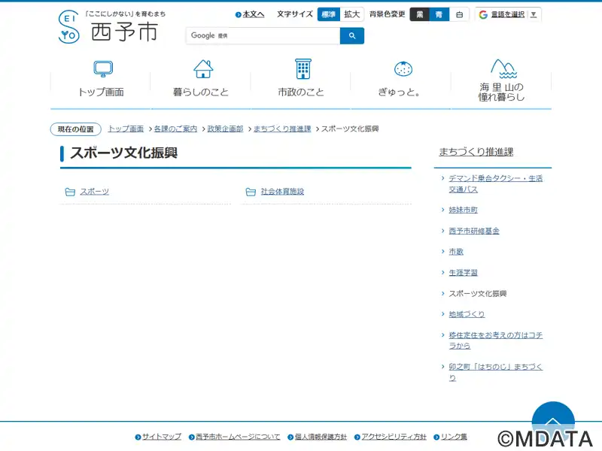Set text size to 標準
This screenshot has height=451, width=602.
(329, 14)
